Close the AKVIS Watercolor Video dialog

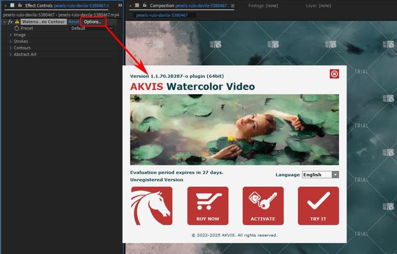pyautogui.click(x=334, y=74)
